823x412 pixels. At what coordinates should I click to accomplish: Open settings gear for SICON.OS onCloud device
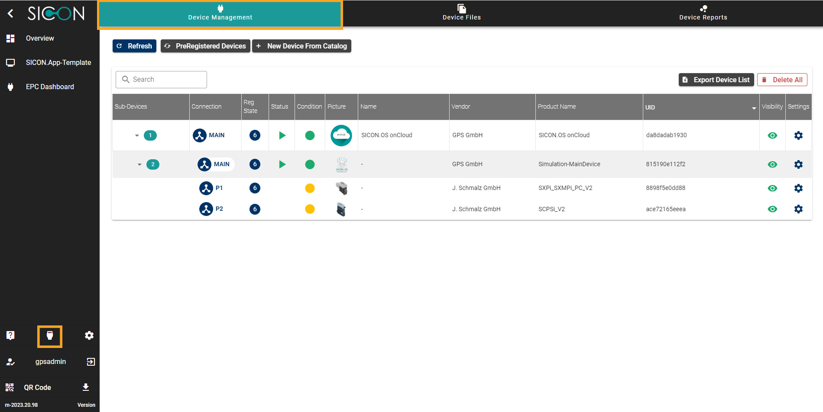798,135
